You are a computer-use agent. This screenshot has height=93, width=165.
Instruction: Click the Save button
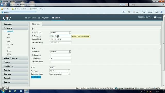click(x=36, y=77)
